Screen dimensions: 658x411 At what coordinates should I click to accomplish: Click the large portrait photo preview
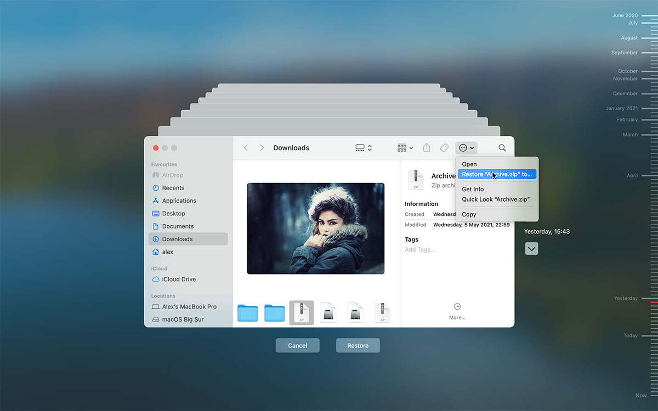point(316,229)
